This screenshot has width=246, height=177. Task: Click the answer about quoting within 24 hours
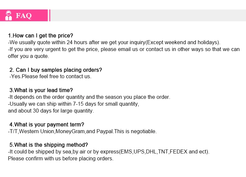pos(114,43)
